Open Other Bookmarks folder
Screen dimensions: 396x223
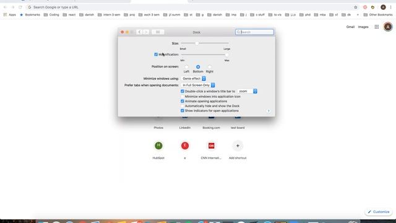click(378, 15)
